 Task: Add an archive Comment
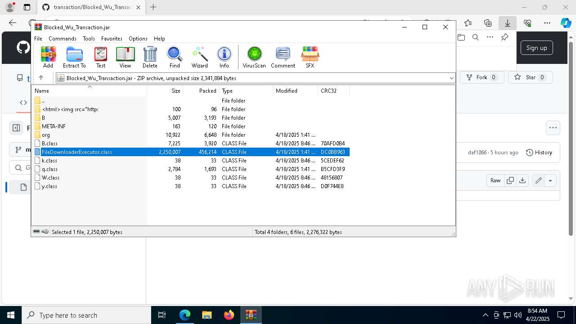[x=283, y=57]
